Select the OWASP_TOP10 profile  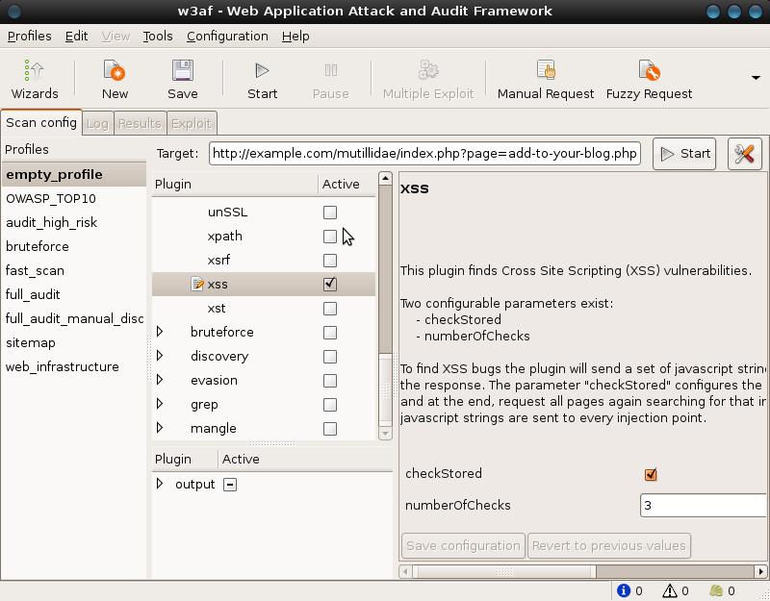tap(51, 198)
